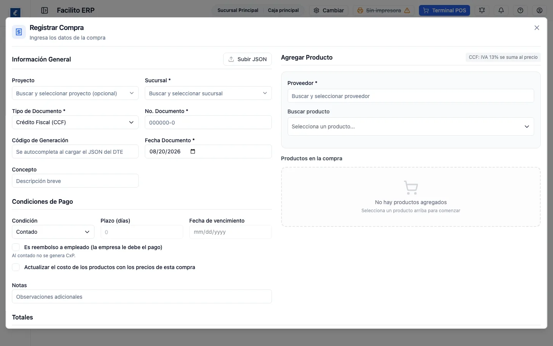Click the upload icon in Subir JSON
The height and width of the screenshot is (346, 553).
coord(231,59)
